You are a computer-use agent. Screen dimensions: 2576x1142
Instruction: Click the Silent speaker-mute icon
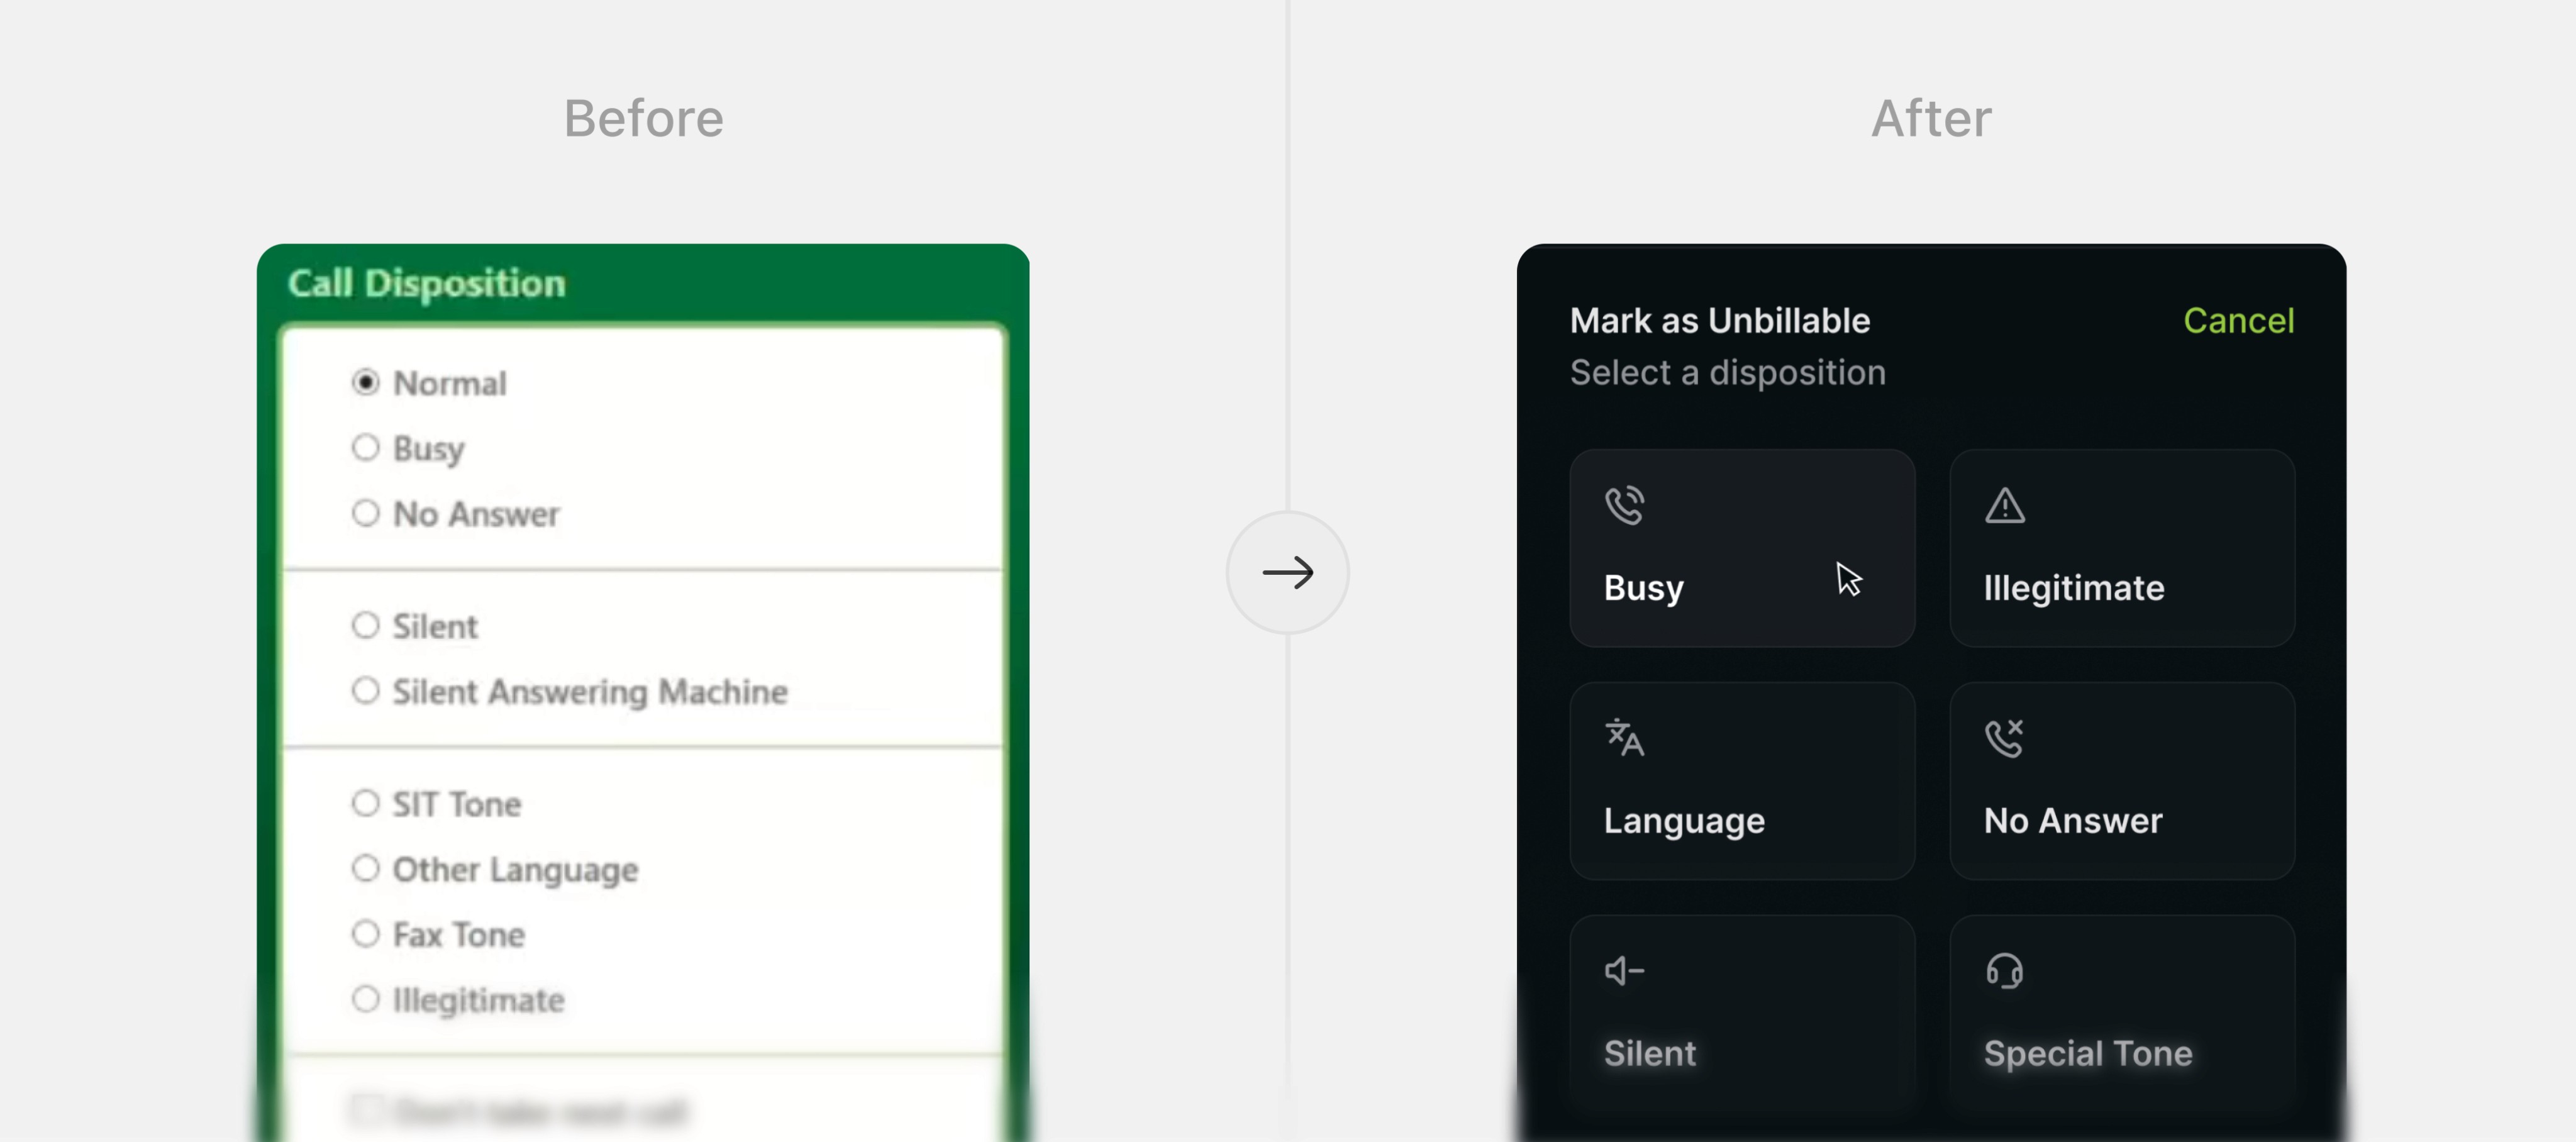[1624, 970]
